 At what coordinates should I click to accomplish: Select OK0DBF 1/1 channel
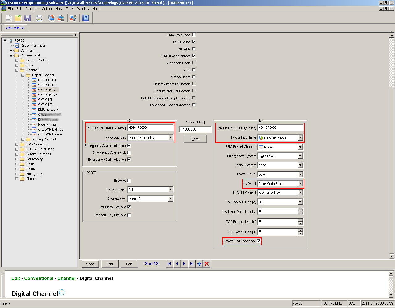pyautogui.click(x=47, y=80)
